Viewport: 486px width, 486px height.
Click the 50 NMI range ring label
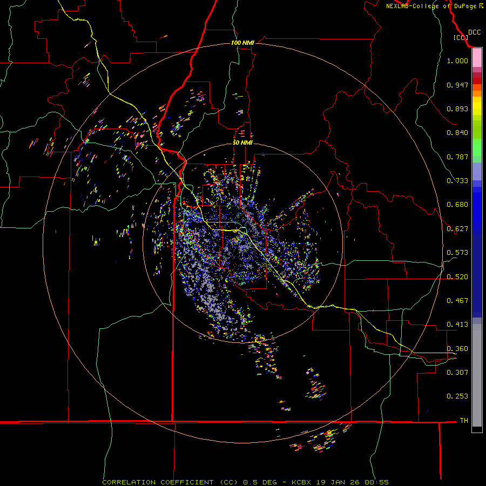[242, 143]
